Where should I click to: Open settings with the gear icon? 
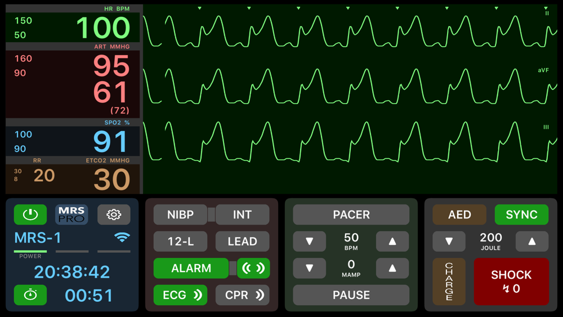click(x=114, y=215)
